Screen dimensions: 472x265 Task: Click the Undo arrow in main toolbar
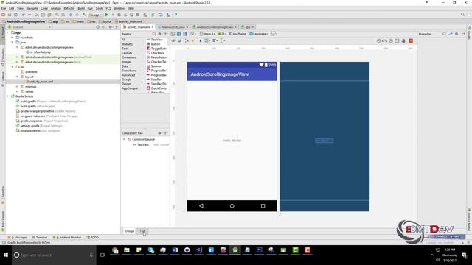click(24, 15)
